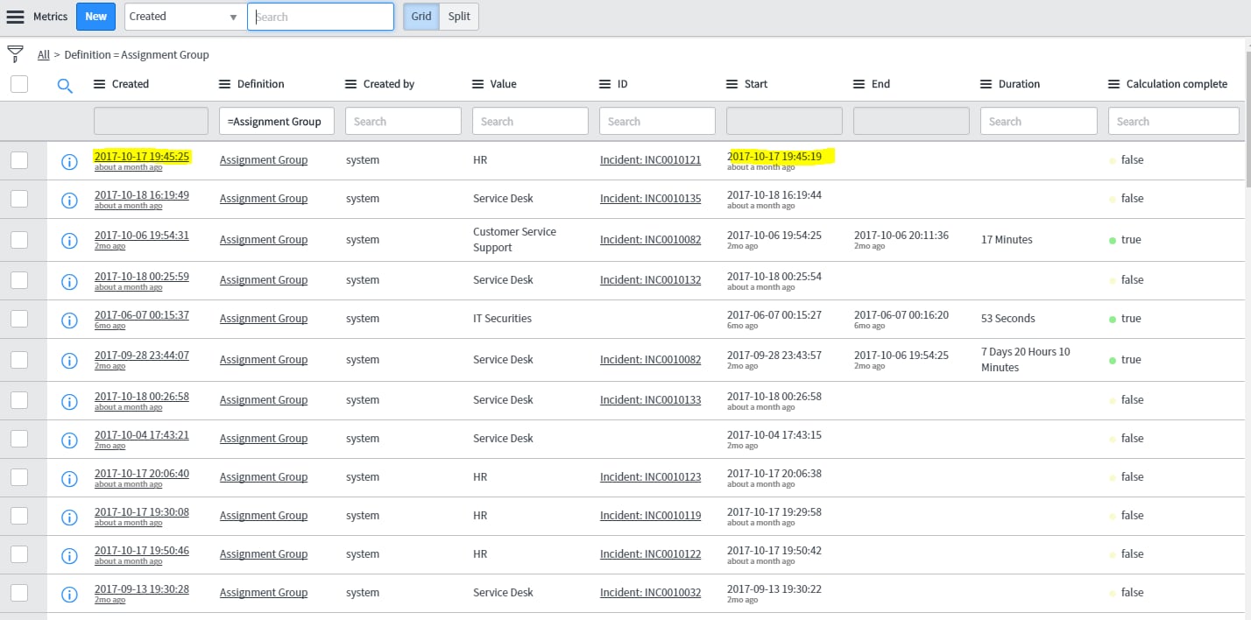Edit the Definition filter =Assignment Group field

click(x=277, y=121)
